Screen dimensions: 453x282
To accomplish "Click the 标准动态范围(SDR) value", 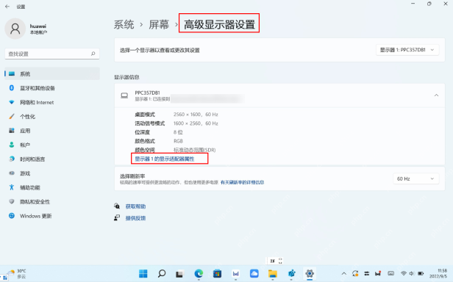I will tap(194, 150).
